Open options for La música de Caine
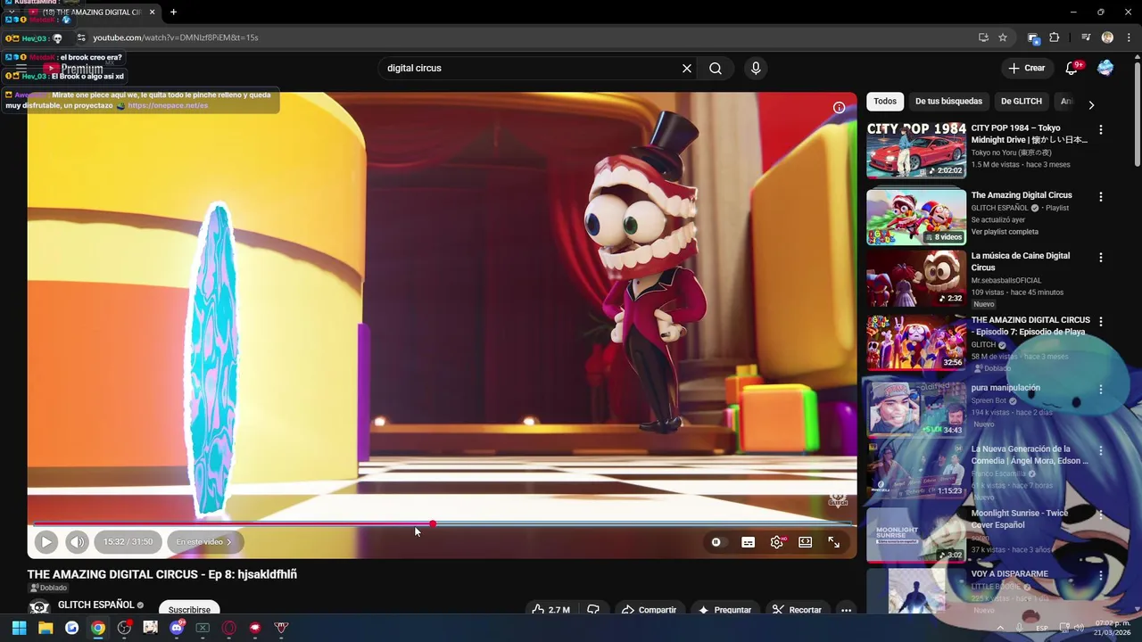Viewport: 1142px width, 642px height. [x=1100, y=257]
